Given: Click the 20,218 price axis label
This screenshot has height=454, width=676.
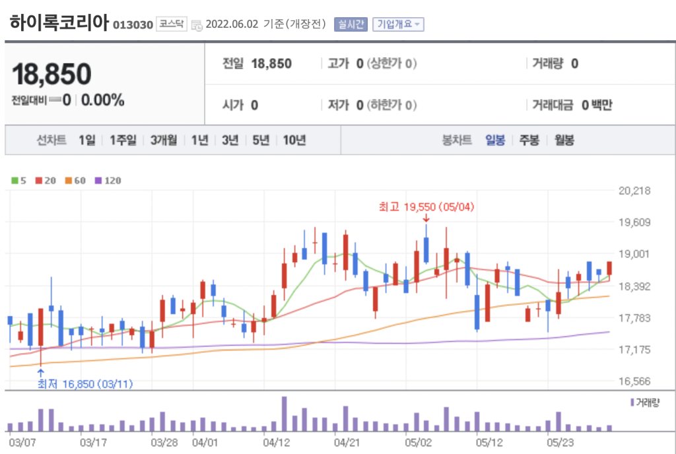Looking at the screenshot, I should 634,191.
